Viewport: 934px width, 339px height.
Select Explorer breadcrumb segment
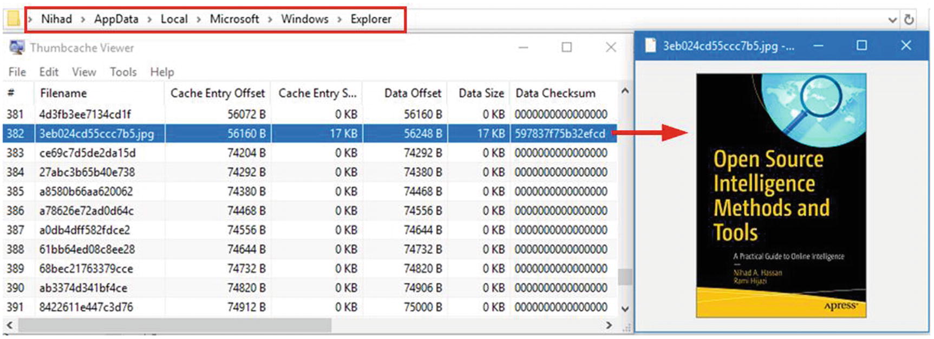tap(371, 19)
